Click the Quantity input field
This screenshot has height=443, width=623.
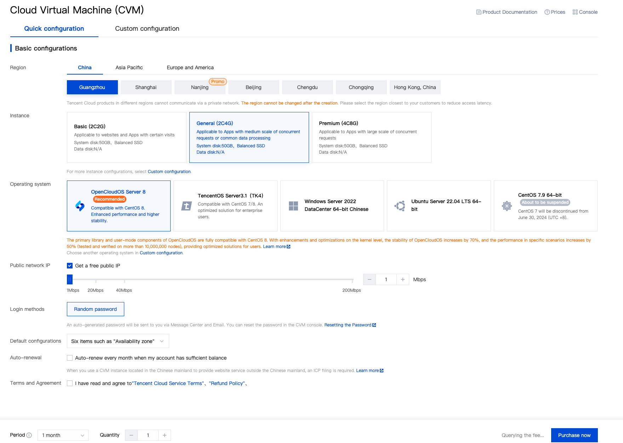(x=148, y=435)
